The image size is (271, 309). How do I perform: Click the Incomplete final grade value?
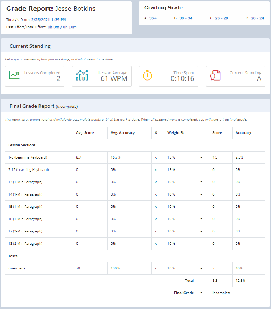click(221, 293)
